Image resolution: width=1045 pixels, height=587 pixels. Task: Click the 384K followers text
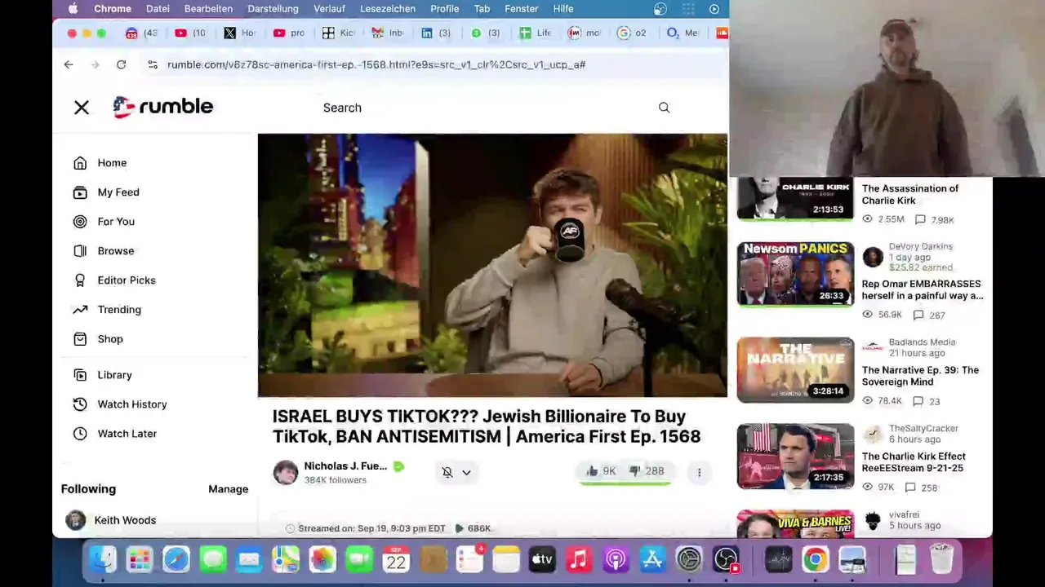coord(335,480)
